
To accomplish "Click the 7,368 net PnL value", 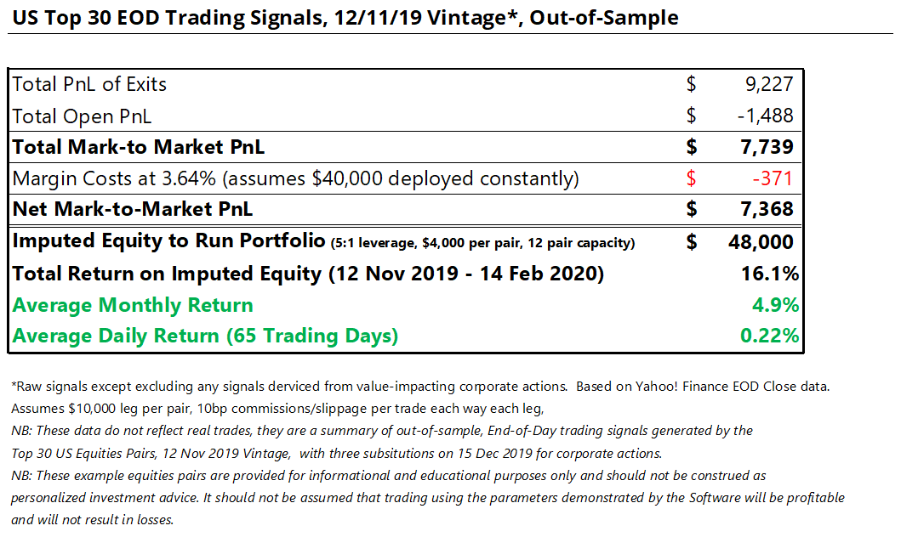I will [765, 209].
